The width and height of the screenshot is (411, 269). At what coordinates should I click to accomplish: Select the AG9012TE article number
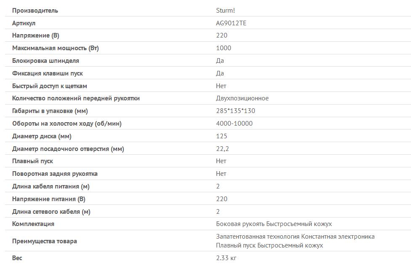pyautogui.click(x=231, y=23)
